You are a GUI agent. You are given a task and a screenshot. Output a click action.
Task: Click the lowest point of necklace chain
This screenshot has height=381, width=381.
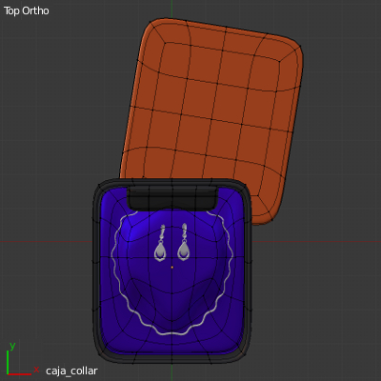[x=173, y=333]
